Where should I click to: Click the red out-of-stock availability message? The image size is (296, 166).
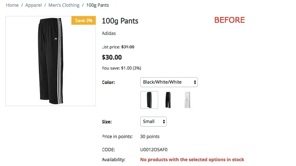(192, 160)
